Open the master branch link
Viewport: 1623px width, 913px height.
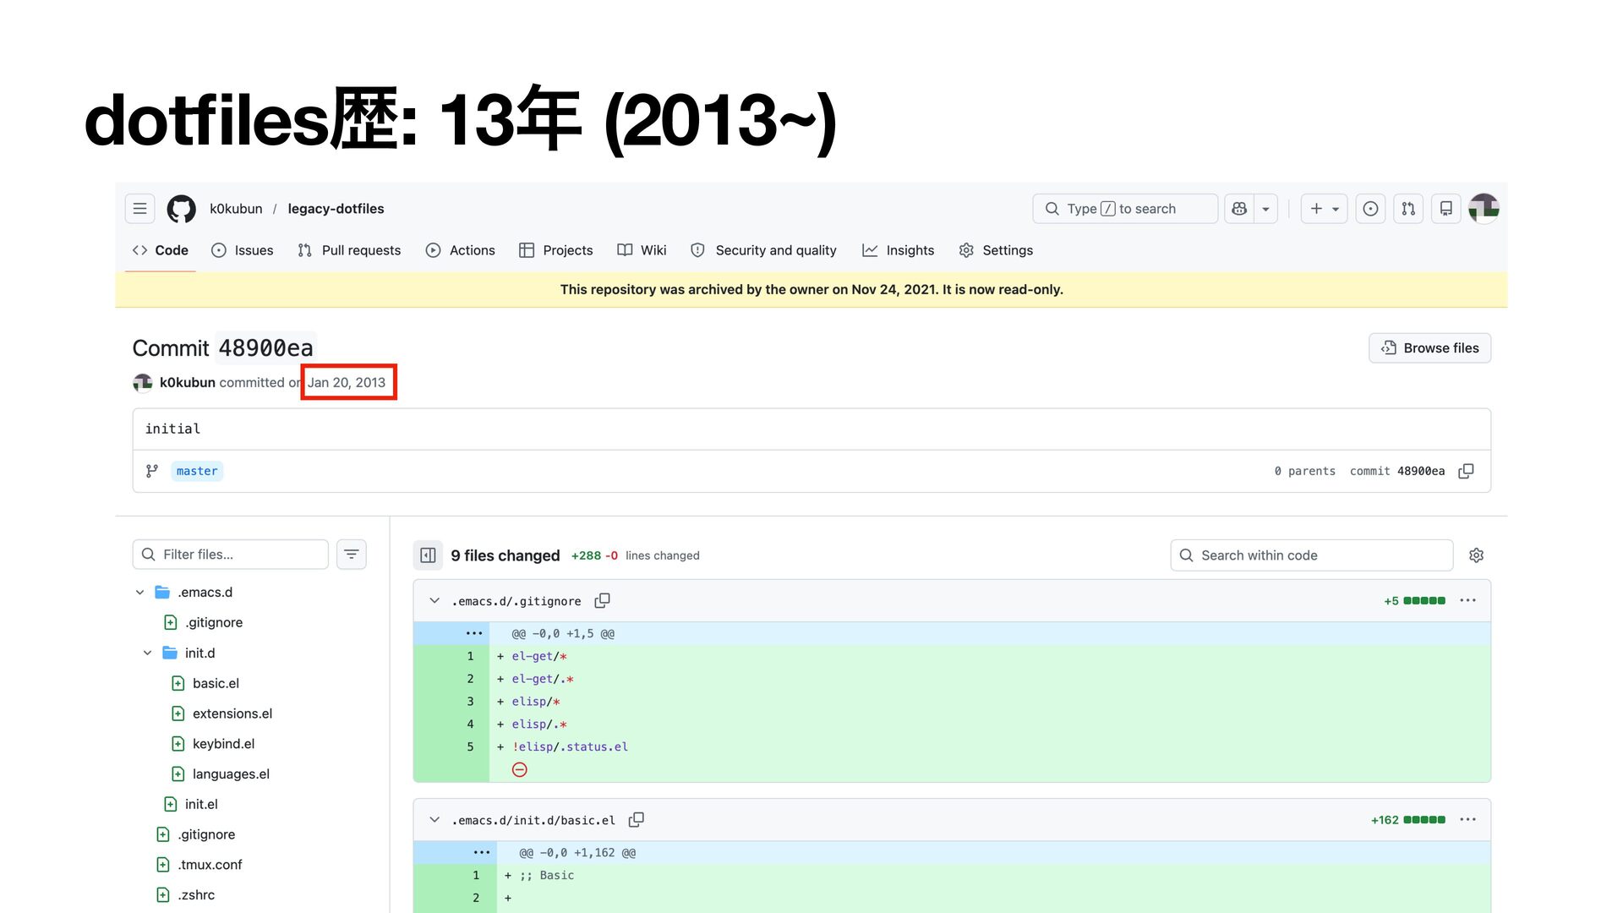coord(197,471)
